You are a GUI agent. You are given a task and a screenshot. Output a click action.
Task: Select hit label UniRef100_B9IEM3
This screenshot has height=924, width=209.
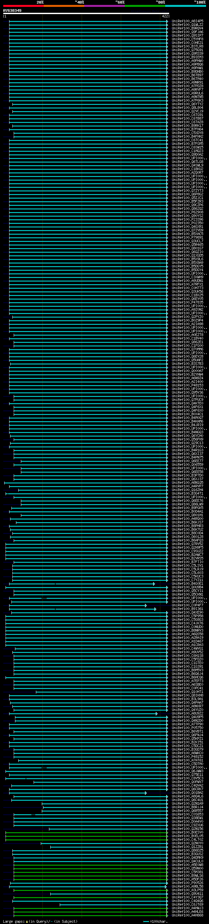[187, 57]
